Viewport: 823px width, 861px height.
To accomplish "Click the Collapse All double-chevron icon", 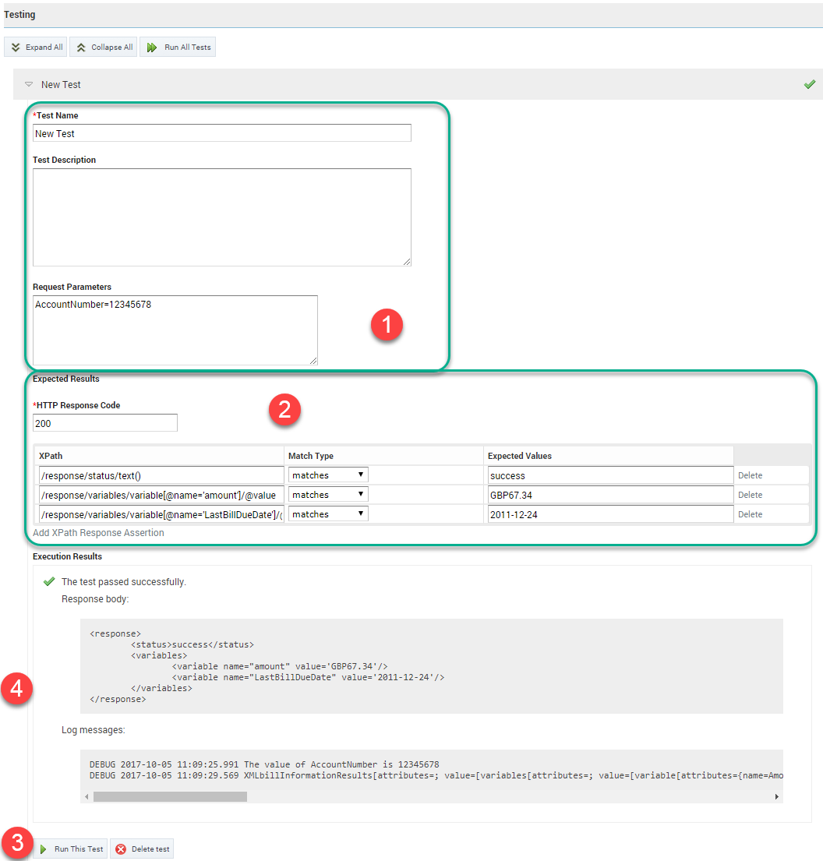I will [x=81, y=48].
